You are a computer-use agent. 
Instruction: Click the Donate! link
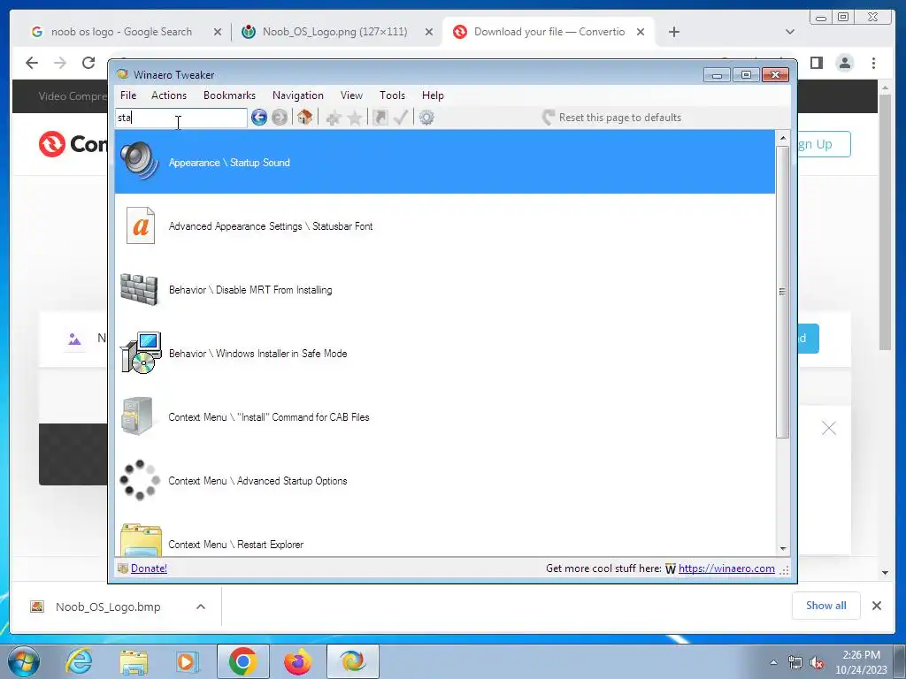pyautogui.click(x=149, y=568)
